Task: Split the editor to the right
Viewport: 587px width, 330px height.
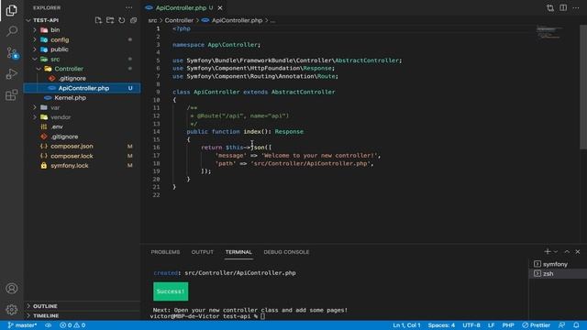Action: [563, 8]
